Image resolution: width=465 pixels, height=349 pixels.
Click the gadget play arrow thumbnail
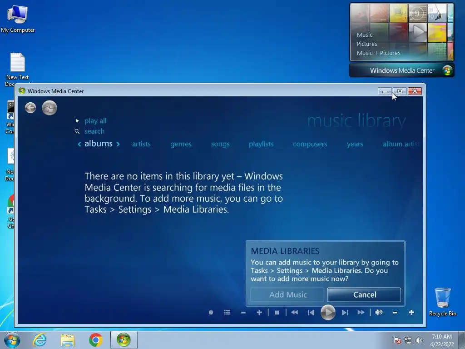pos(418,32)
